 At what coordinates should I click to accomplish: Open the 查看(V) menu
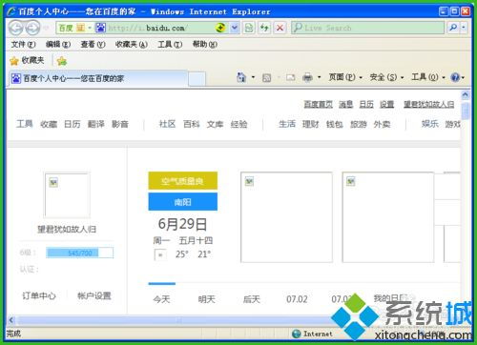(x=93, y=44)
